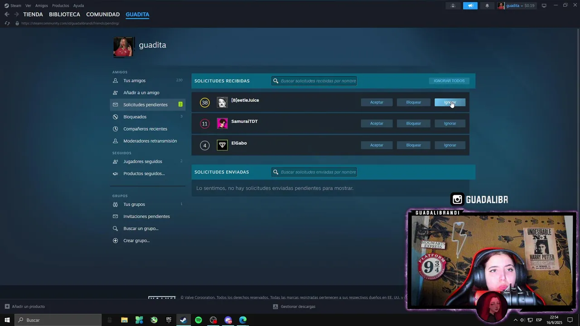The width and height of the screenshot is (580, 326).
Task: Click the Windows taskbar Buscar search box
Action: 58,320
